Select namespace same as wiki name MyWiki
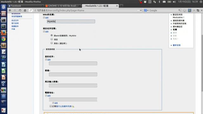The height and width of the screenshot is (114, 203). [x=51, y=35]
